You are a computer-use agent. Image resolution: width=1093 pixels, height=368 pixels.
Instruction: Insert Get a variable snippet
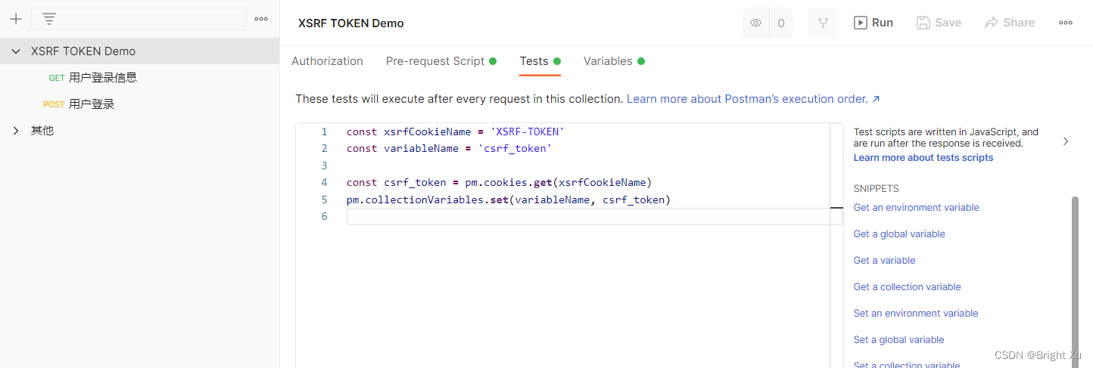pos(884,261)
